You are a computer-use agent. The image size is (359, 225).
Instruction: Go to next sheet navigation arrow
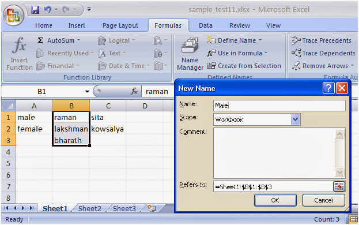pos(23,208)
